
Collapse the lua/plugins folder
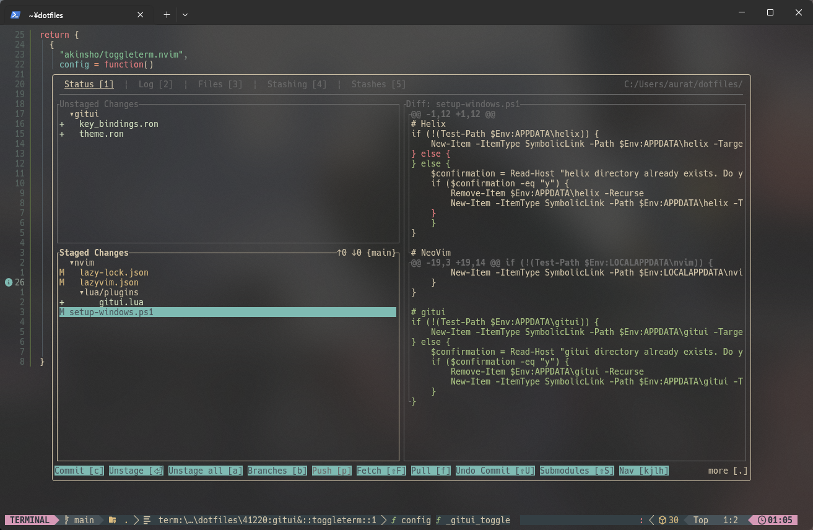[109, 292]
